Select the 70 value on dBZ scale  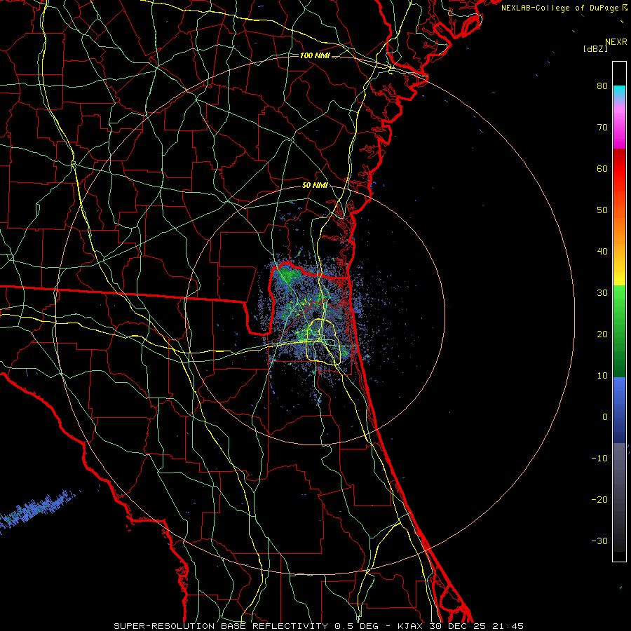602,127
